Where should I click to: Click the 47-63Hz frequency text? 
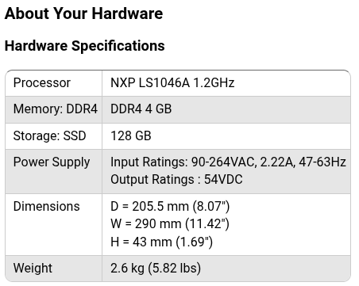[x=322, y=162]
